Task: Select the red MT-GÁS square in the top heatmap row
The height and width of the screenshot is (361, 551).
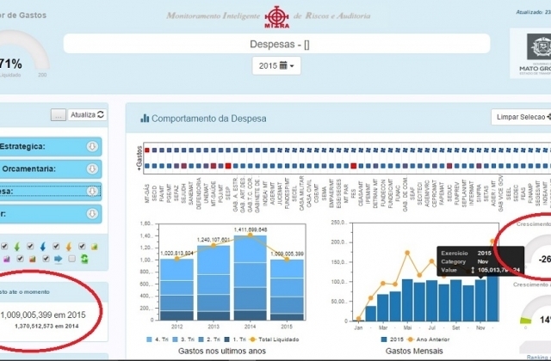Action: [x=147, y=150]
